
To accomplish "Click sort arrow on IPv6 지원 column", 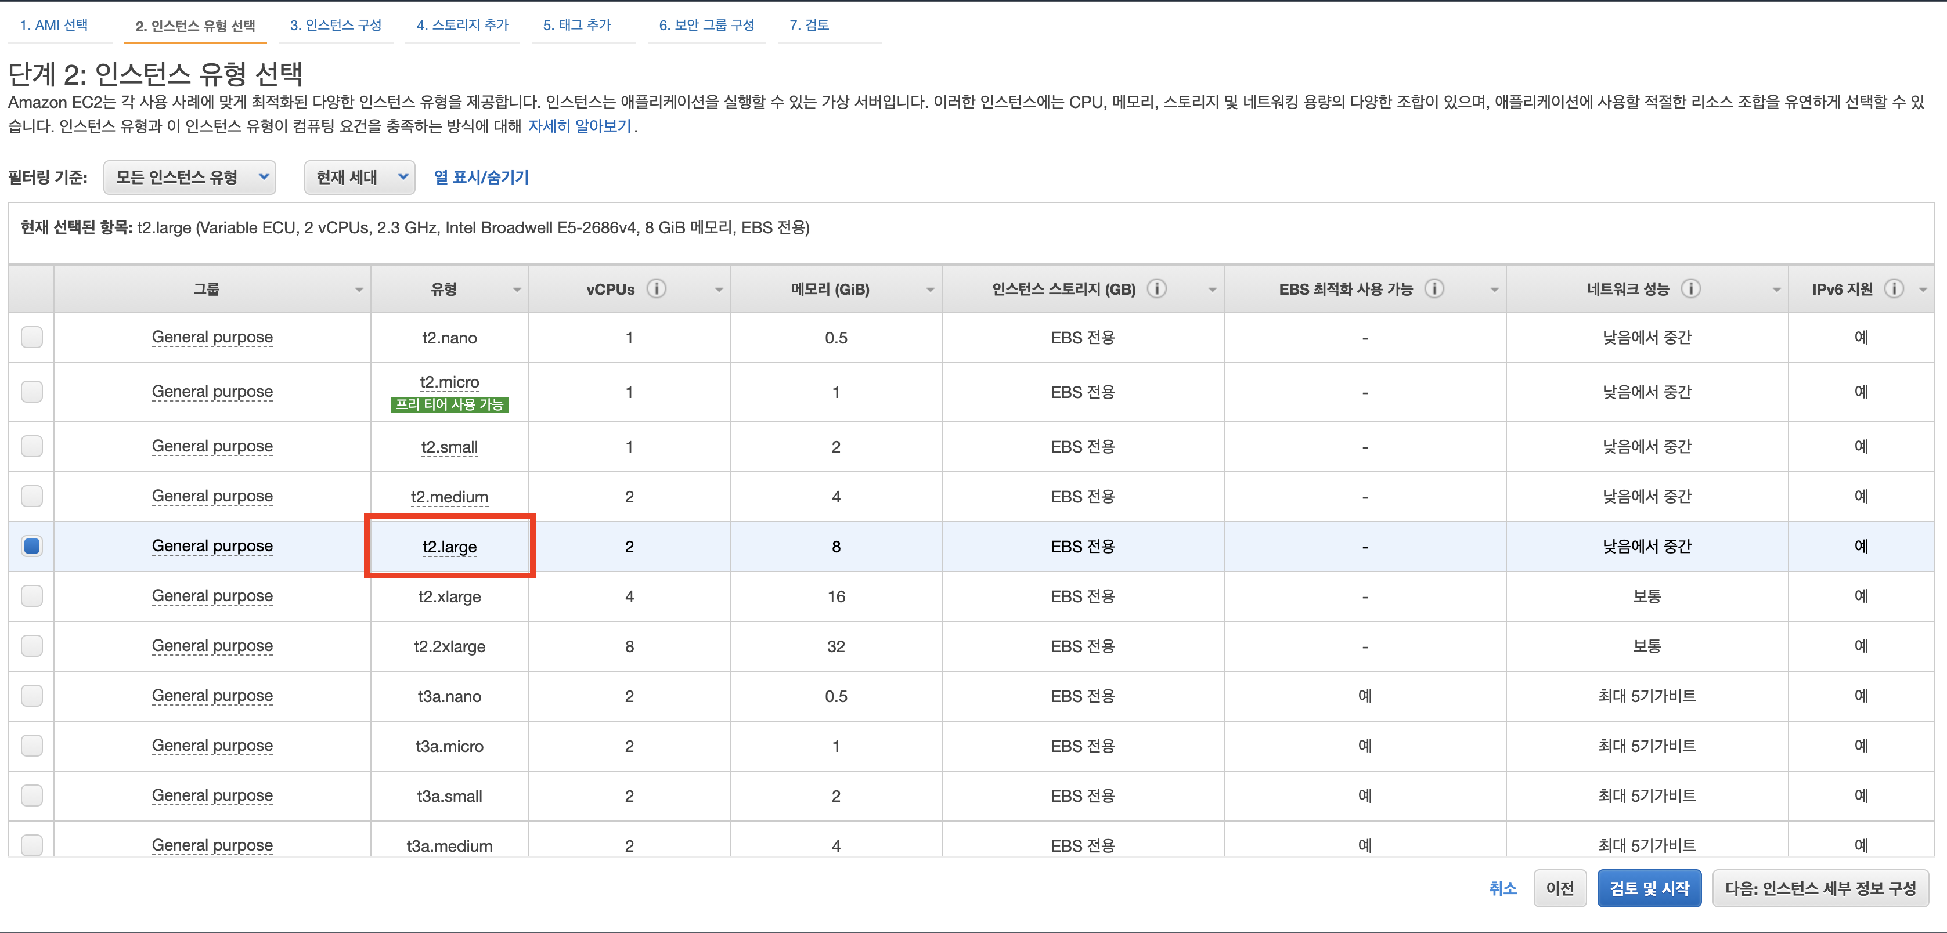I will 1924,290.
